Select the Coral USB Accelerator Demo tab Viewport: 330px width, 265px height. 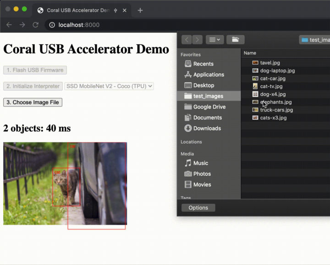coord(82,10)
